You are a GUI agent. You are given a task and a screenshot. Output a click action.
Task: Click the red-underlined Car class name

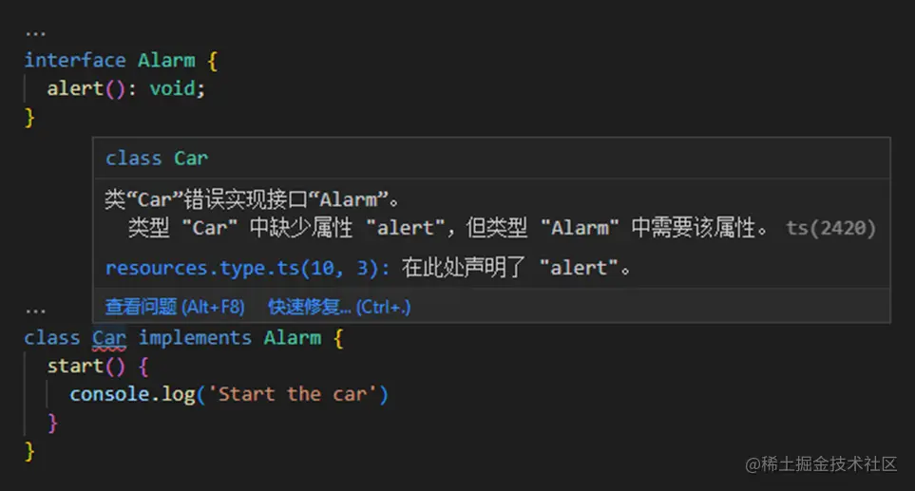[x=109, y=338]
